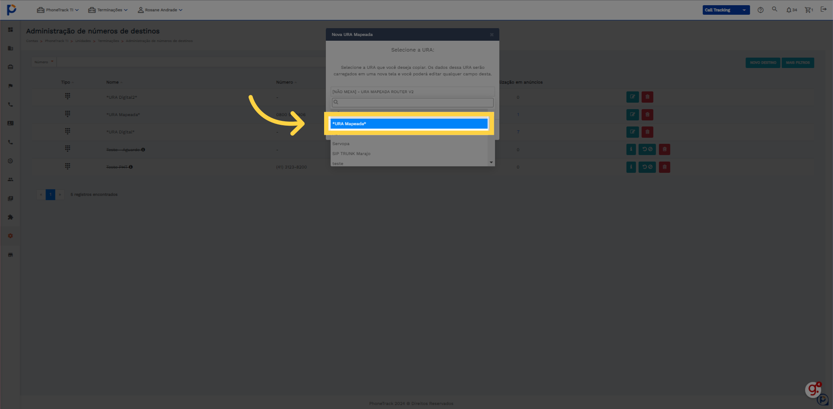Open the help question mark icon
Screen dimensions: 833x409
[x=761, y=10]
